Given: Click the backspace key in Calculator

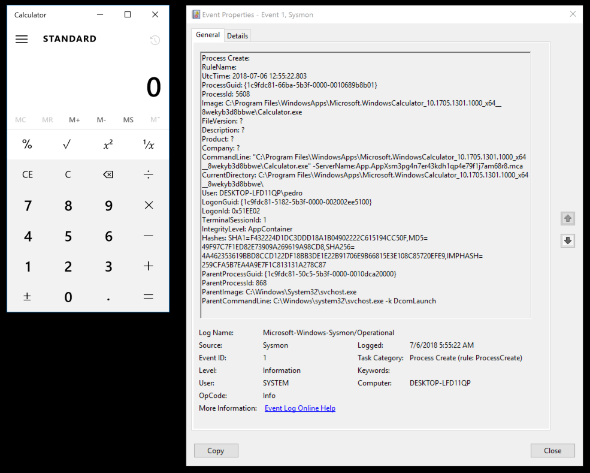Looking at the screenshot, I should [108, 174].
